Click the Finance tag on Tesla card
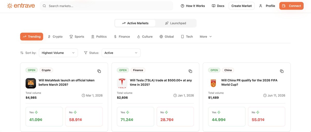The height and width of the screenshot is (132, 311). 138,70
